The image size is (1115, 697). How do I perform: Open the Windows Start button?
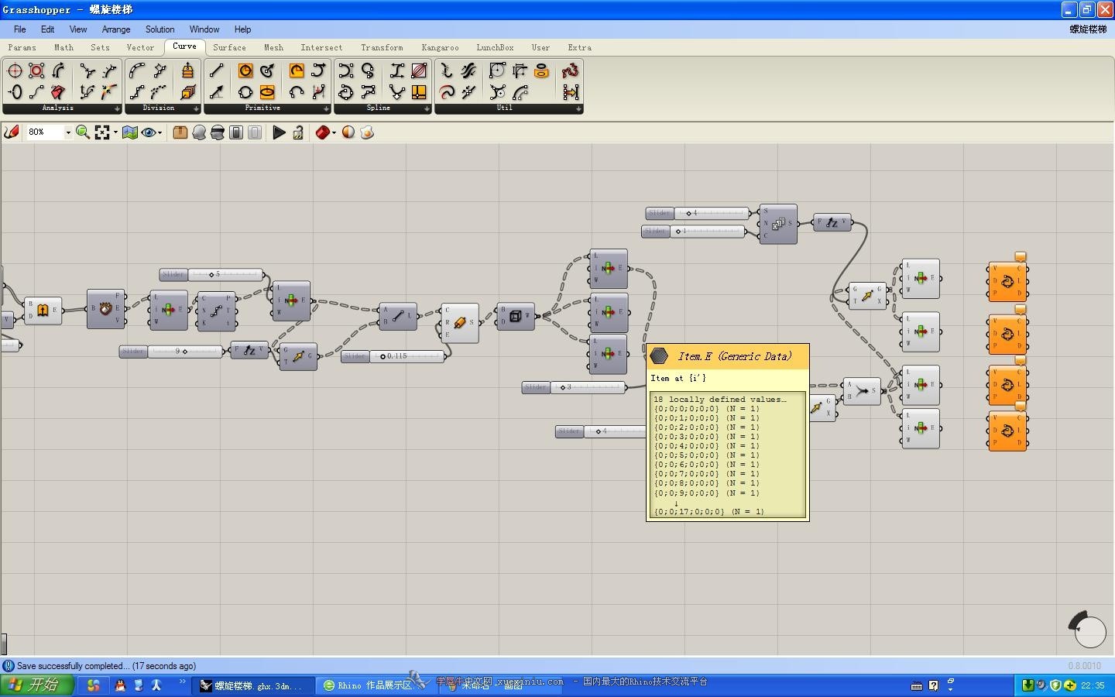37,685
